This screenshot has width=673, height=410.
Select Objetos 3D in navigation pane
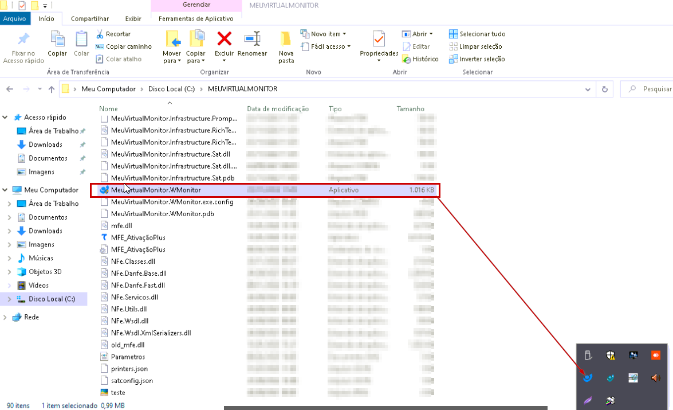(x=45, y=272)
